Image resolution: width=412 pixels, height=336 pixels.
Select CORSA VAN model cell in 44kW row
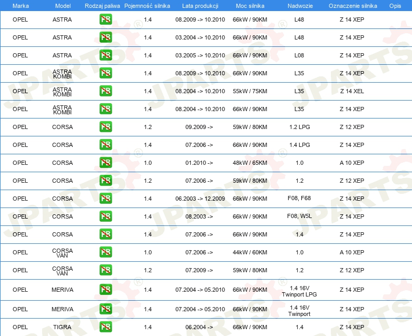click(62, 253)
